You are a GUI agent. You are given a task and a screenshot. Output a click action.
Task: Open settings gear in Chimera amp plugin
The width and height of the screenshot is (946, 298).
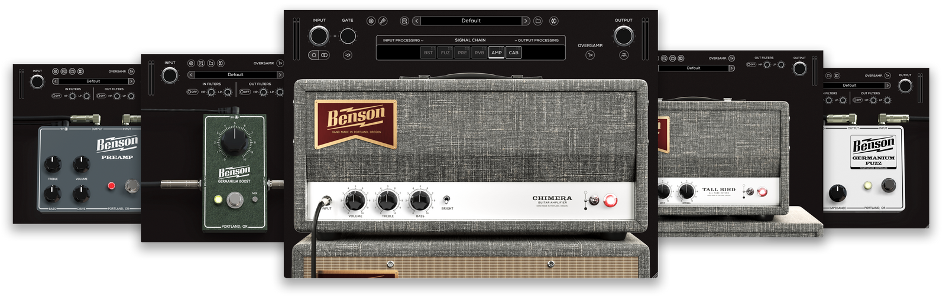click(x=371, y=21)
